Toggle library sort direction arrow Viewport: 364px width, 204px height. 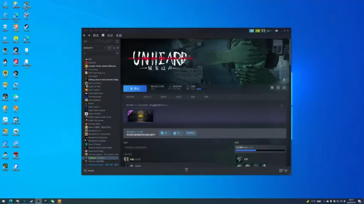point(109,48)
